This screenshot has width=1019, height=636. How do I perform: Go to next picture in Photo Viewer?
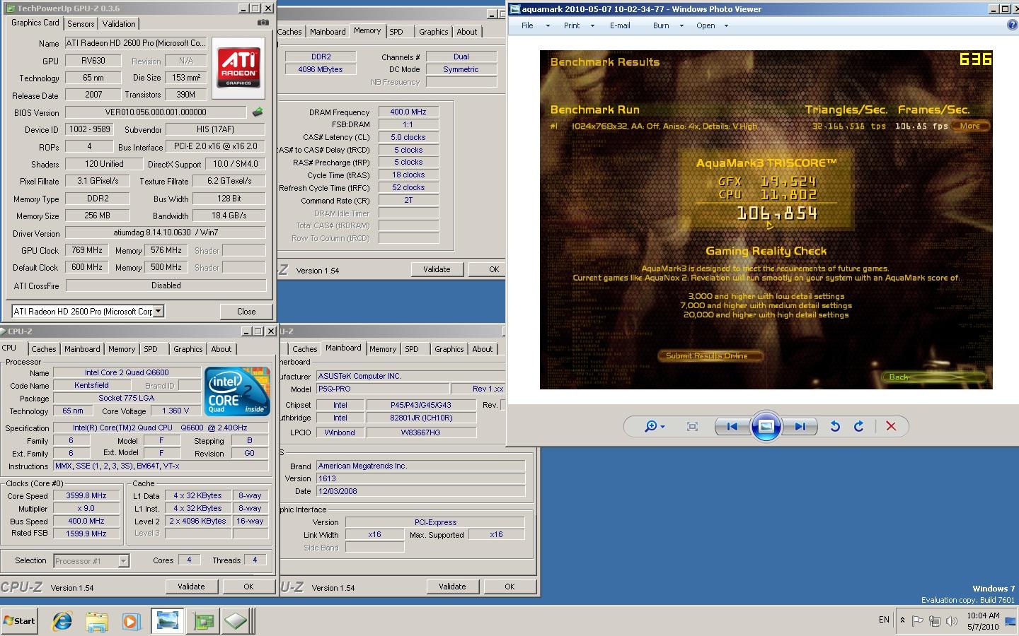pos(800,426)
